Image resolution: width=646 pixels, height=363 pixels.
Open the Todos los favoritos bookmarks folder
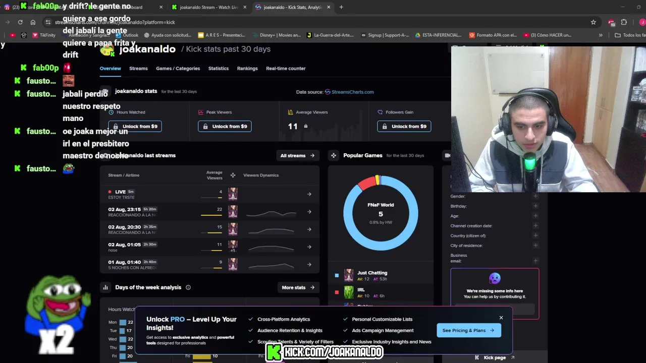[x=630, y=35]
